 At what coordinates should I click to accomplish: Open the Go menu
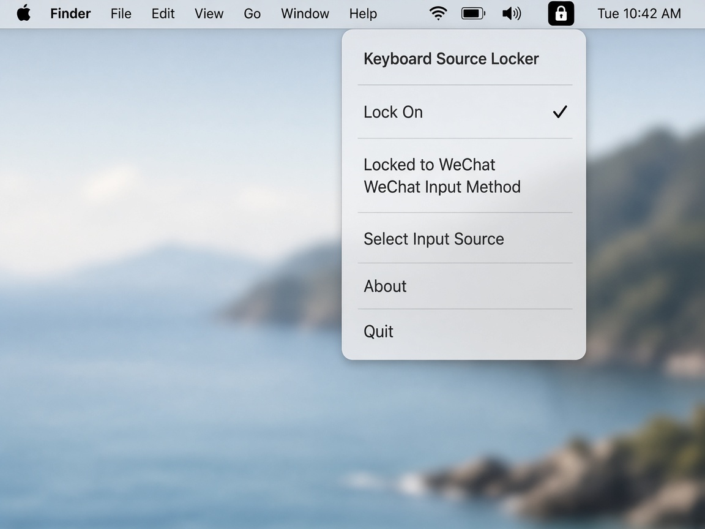pyautogui.click(x=252, y=13)
